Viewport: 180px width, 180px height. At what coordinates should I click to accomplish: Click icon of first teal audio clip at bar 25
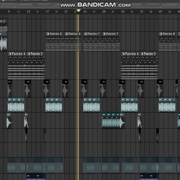click(x=85, y=100)
